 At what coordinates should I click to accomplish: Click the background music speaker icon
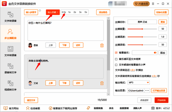[155, 53]
